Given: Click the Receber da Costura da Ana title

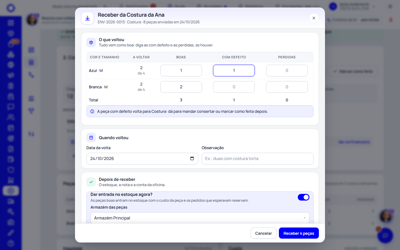Looking at the screenshot, I should click(x=131, y=15).
